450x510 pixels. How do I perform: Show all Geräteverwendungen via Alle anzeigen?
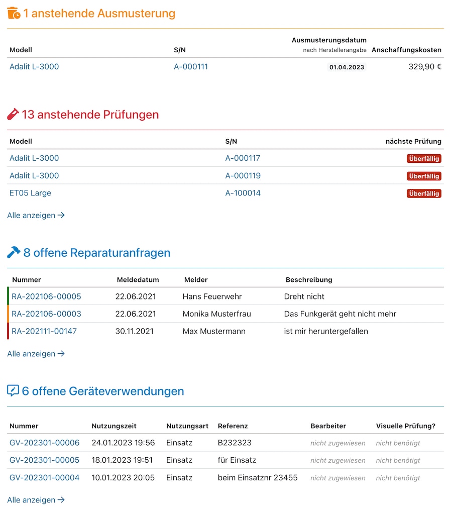[36, 500]
